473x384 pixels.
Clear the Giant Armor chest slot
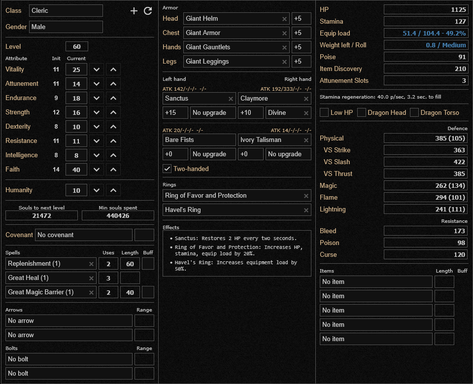tap(284, 33)
